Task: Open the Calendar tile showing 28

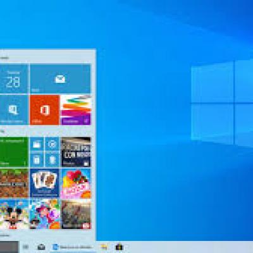Action: coord(14,79)
